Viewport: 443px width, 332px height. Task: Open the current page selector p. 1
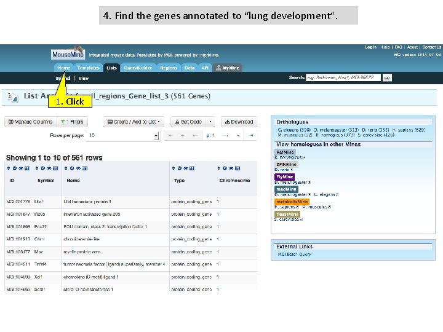tap(210, 135)
